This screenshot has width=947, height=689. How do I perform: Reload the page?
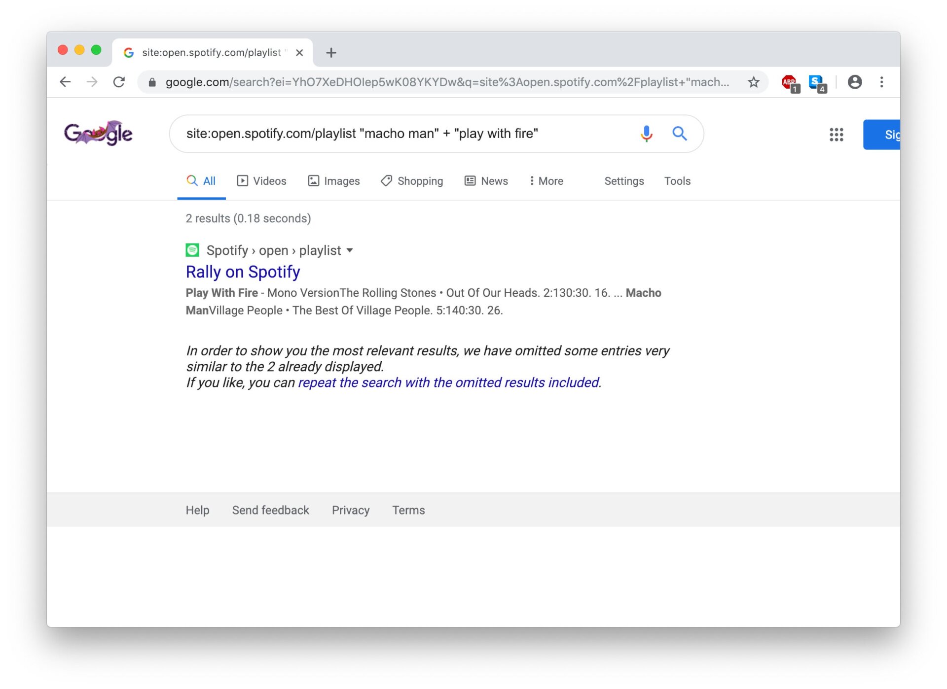(x=119, y=82)
